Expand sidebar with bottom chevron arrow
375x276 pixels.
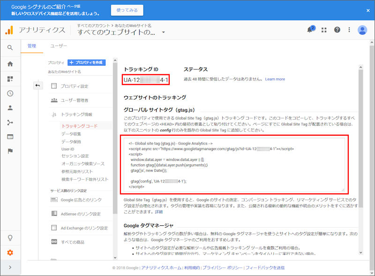coord(10,267)
